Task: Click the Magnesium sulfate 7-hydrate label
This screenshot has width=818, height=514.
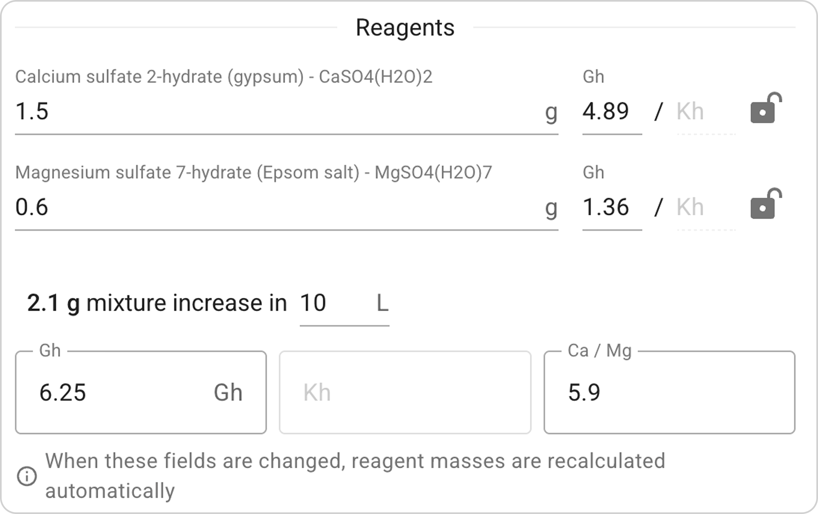Action: coord(254,173)
